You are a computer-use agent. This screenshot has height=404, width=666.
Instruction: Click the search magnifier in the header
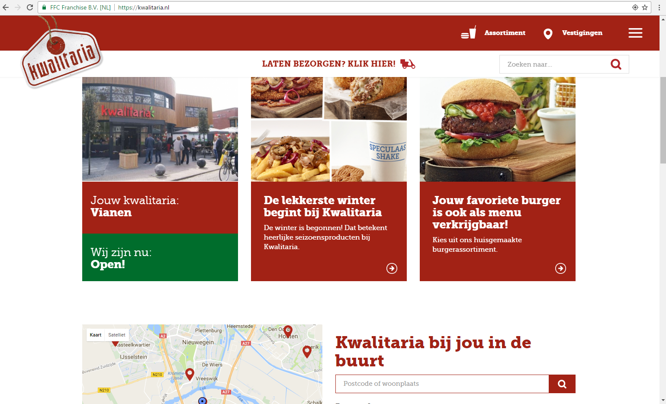click(616, 64)
